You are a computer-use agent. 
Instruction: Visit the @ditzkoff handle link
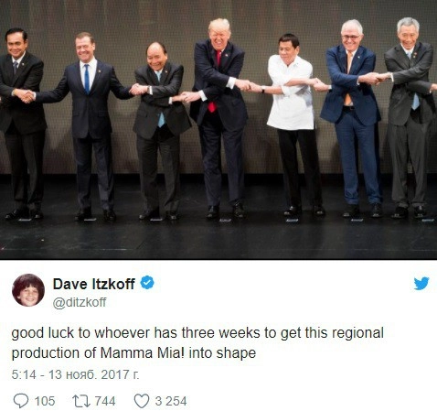(x=80, y=303)
